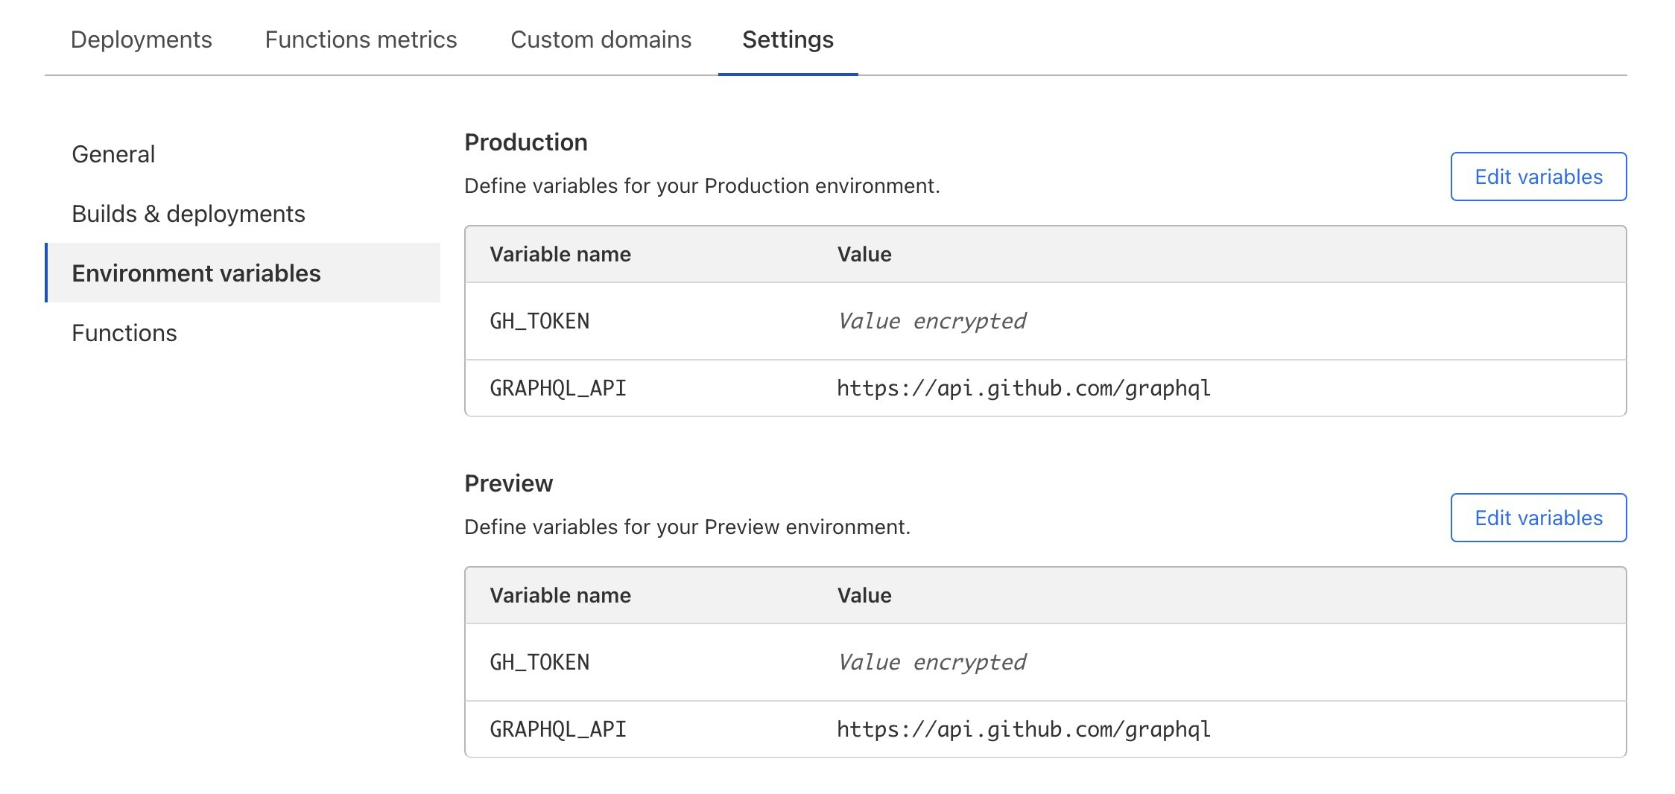Select Environment variables in sidebar
Screen dimensions: 1675x794
(x=196, y=273)
